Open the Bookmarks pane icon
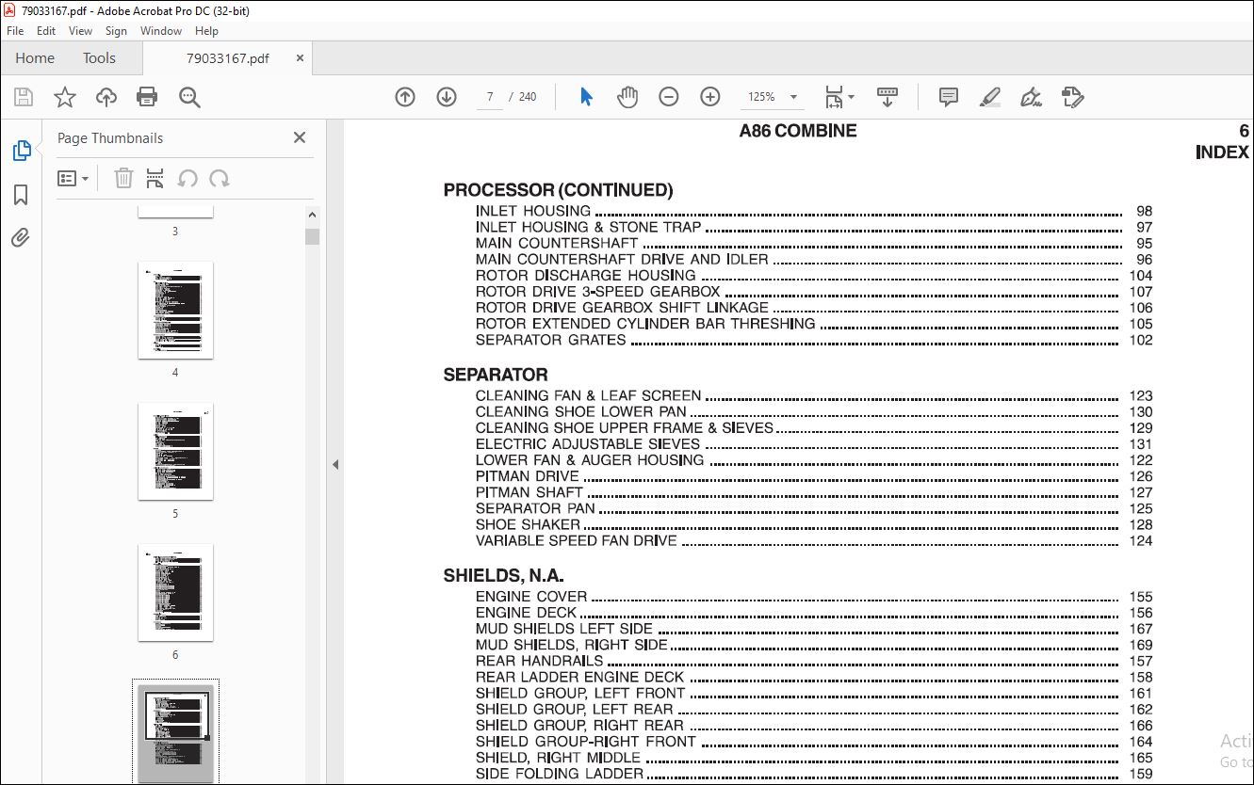This screenshot has height=785, width=1254. [x=21, y=195]
